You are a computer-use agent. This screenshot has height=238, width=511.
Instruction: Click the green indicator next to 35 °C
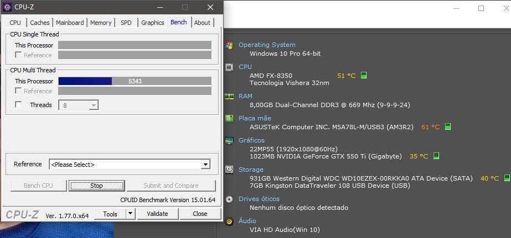pos(436,156)
